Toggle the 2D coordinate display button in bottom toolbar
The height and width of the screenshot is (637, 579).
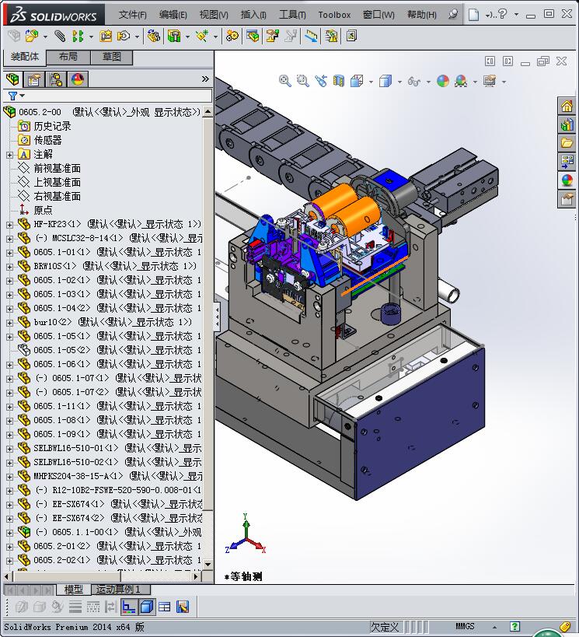click(129, 607)
